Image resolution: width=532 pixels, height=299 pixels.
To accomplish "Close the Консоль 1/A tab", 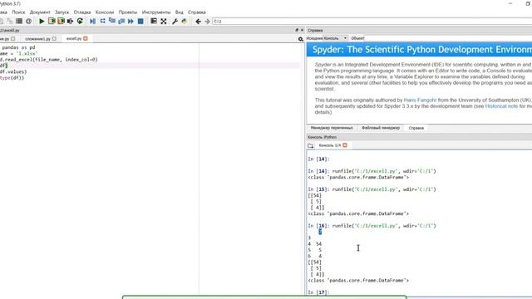I will 345,145.
